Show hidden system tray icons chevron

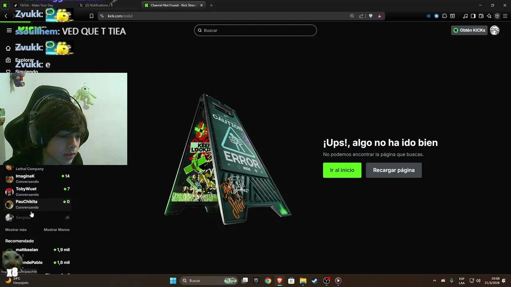point(435,281)
